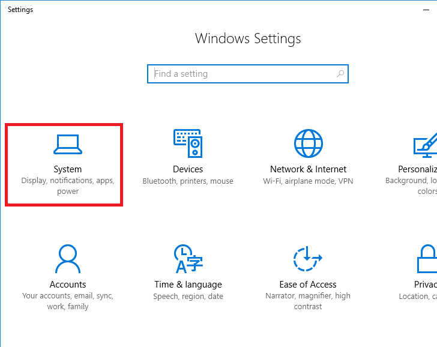Click the System category title
The height and width of the screenshot is (347, 437).
pos(68,169)
